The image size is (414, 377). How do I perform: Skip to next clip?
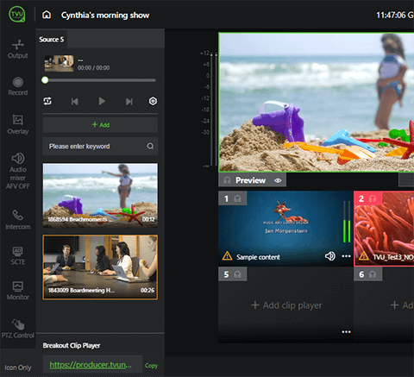[129, 102]
